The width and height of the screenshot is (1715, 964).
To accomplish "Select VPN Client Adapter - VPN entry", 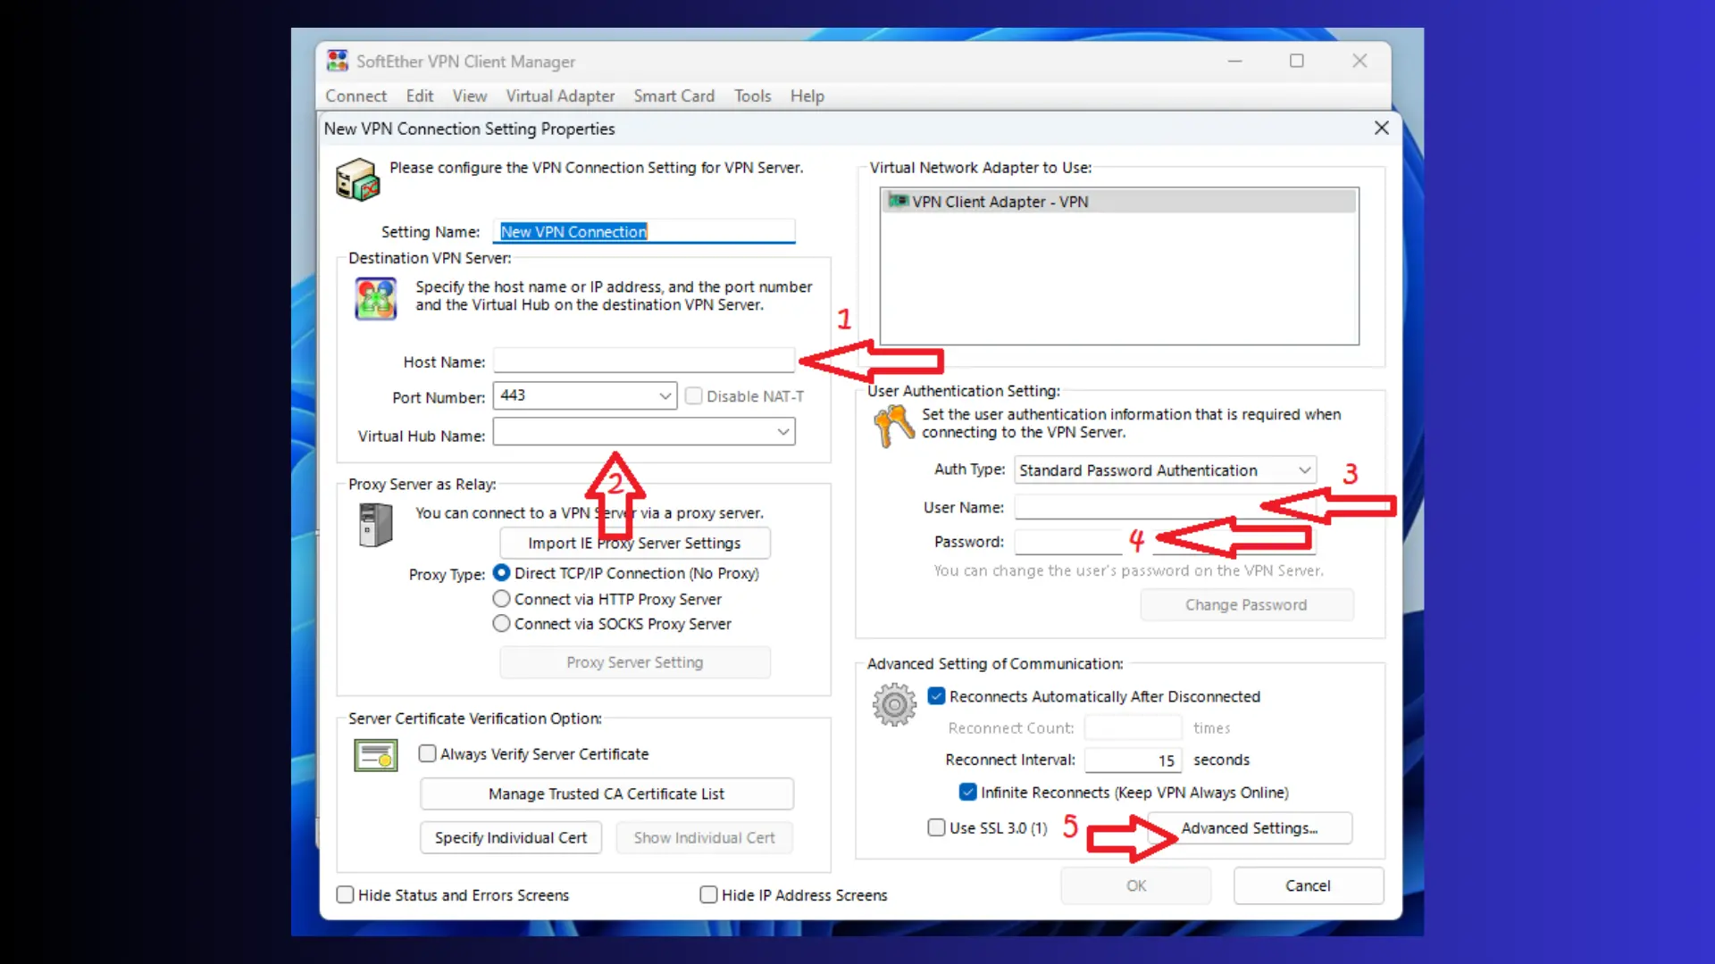I will [x=1119, y=201].
